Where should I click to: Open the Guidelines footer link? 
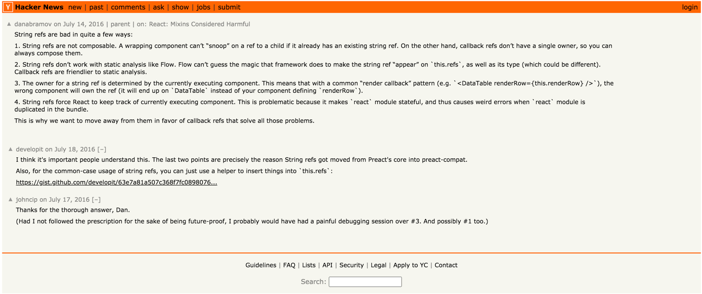pyautogui.click(x=261, y=265)
